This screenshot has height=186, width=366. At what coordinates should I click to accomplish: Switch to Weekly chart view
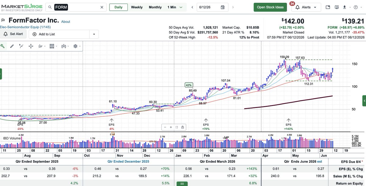coord(137,7)
